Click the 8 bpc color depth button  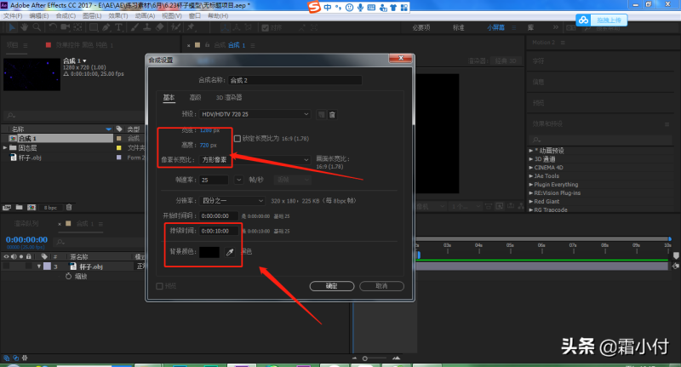[50, 208]
